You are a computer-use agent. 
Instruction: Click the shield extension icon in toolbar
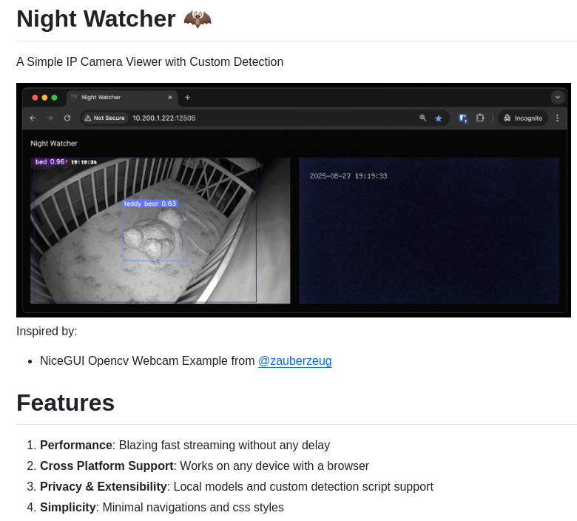(463, 118)
